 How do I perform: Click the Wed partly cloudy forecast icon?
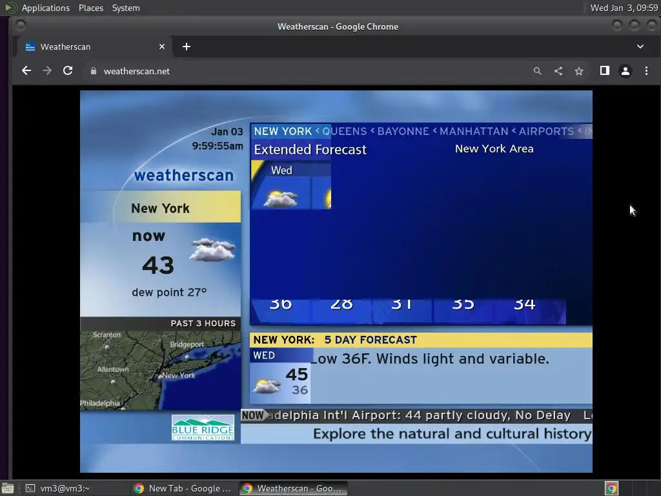[x=280, y=198]
